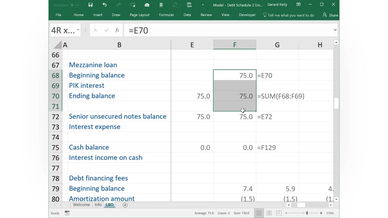Open the Customize Quick Access Toolbar arrow

203,5
